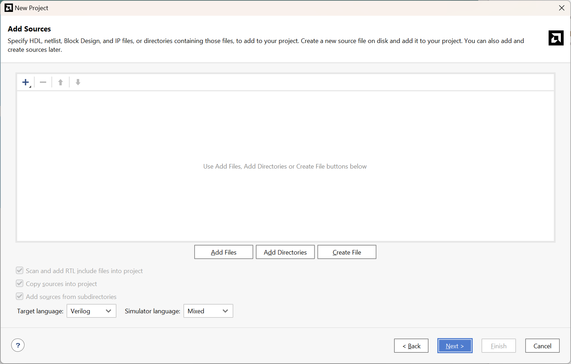
Task: Click the Create File button
Action: click(347, 252)
